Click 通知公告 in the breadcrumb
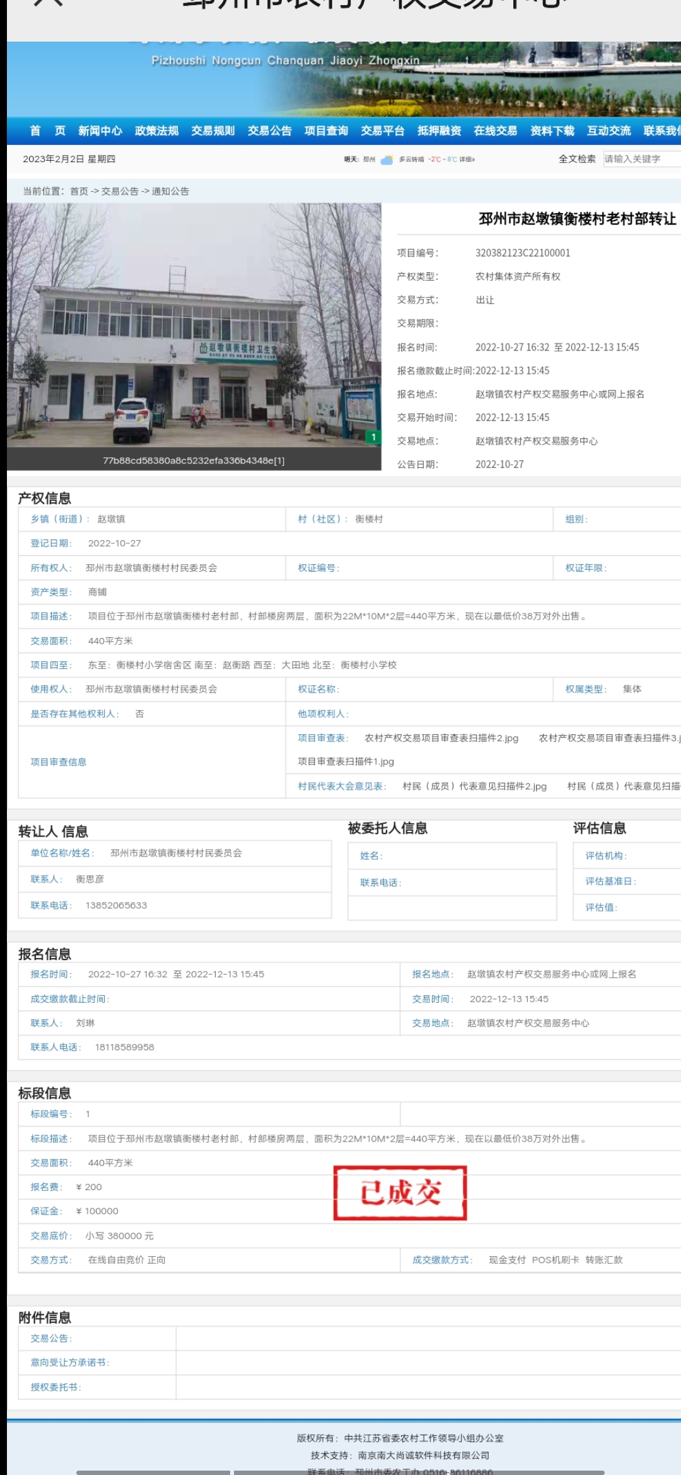Screen dimensions: 681x1475 [x=170, y=191]
